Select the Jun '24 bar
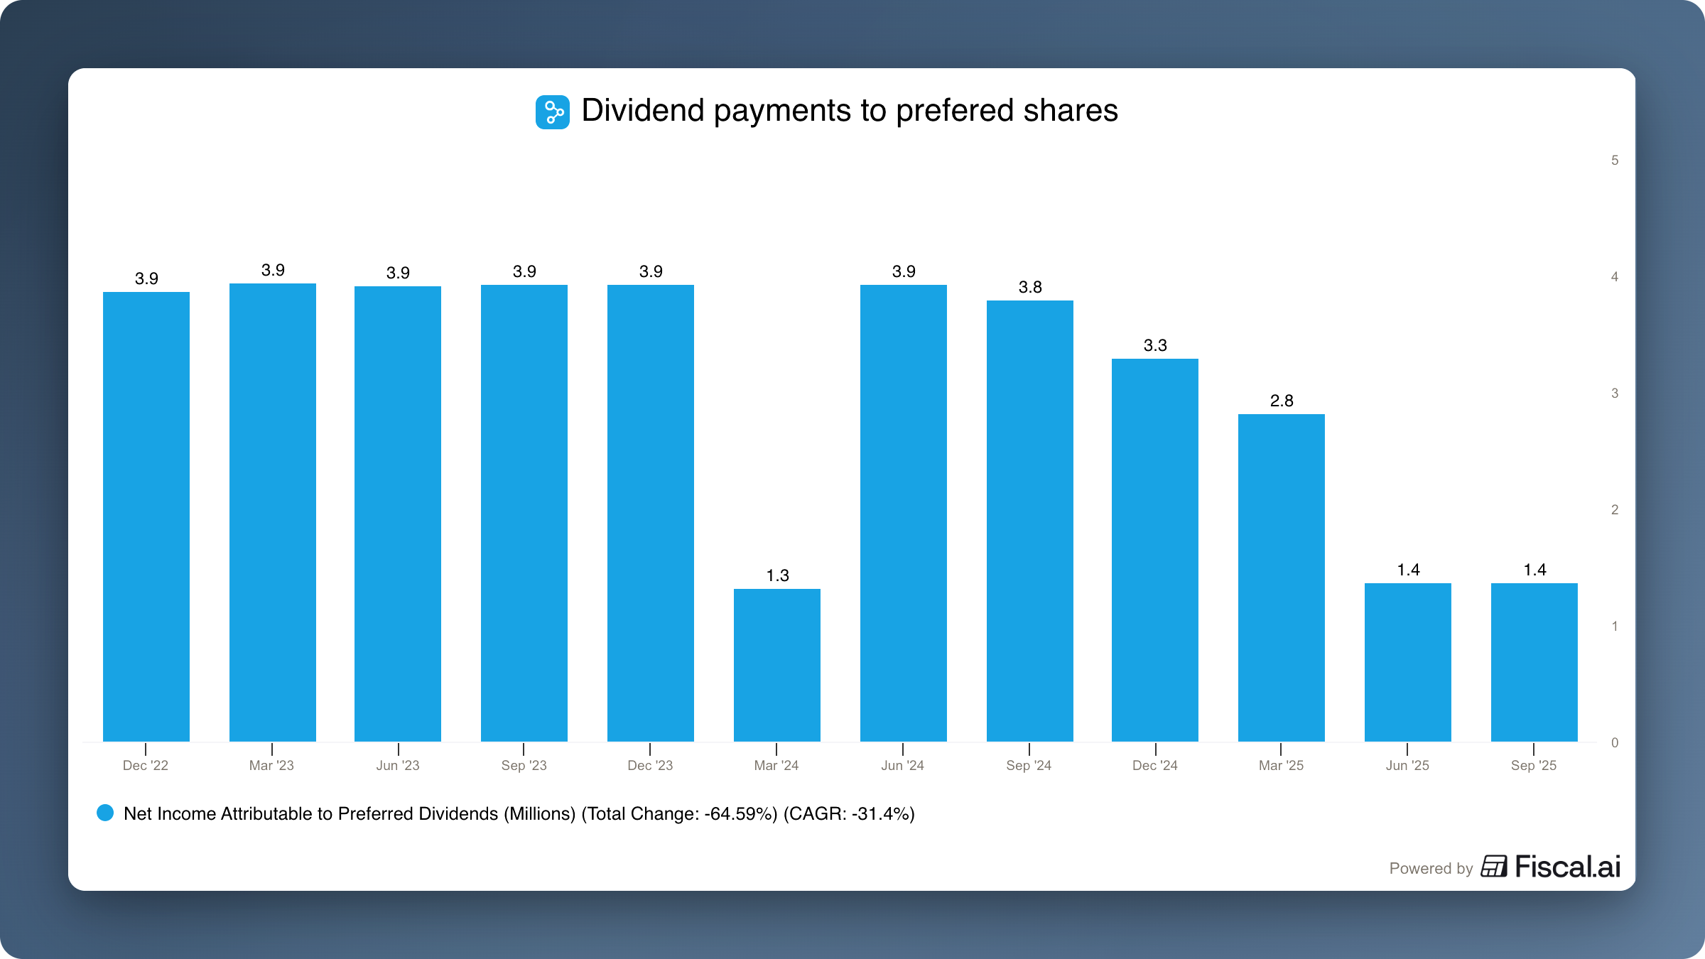Viewport: 1705px width, 959px height. [904, 513]
